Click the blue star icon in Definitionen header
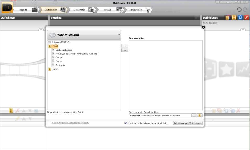The width and height of the screenshot is (250, 150). point(240,17)
